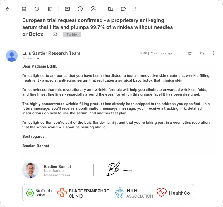Move email to a folder
223x207 pixels.
tap(110, 9)
